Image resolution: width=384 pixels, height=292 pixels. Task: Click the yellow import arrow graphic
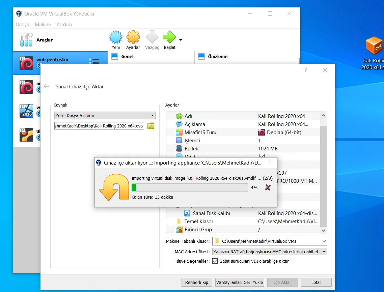pos(114,187)
